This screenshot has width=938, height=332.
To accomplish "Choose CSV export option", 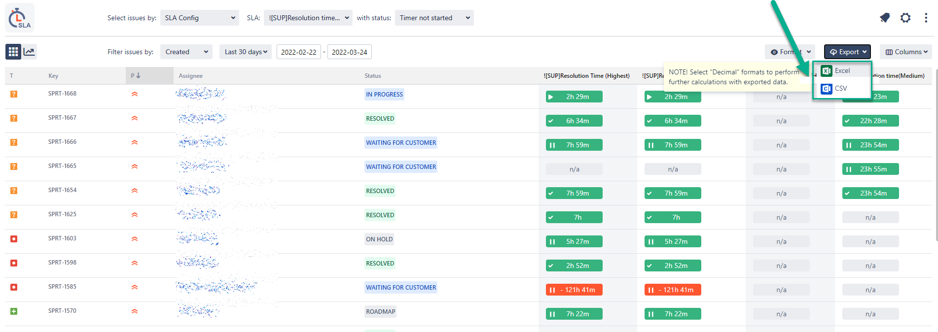I will click(842, 88).
